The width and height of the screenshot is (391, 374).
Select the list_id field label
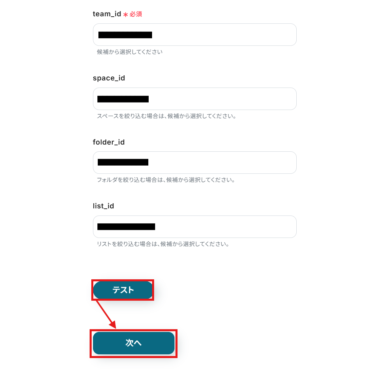click(103, 206)
